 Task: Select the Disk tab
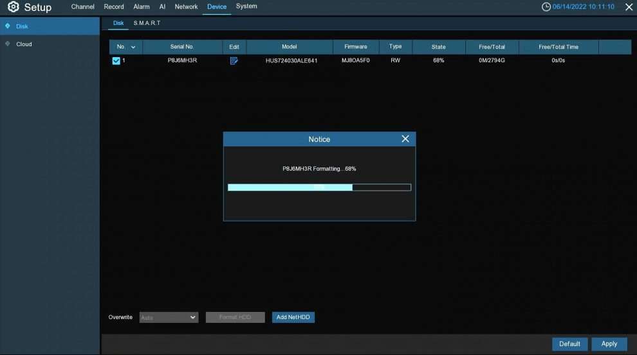[118, 23]
